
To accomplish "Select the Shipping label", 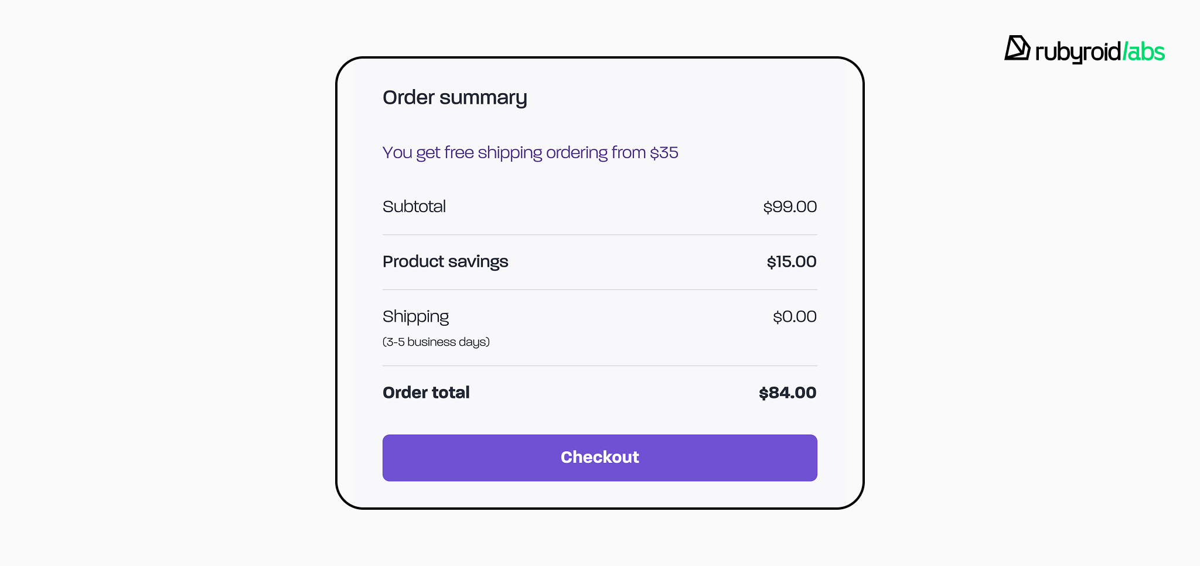I will tap(415, 316).
